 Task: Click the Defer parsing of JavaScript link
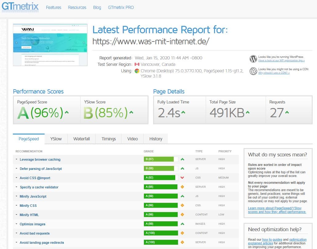pos(41,169)
